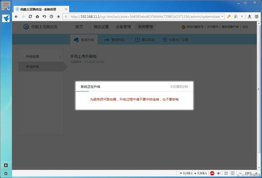The height and width of the screenshot is (178, 262).
Task: Toggle the sound mute speaker icon
Action: 219,173
